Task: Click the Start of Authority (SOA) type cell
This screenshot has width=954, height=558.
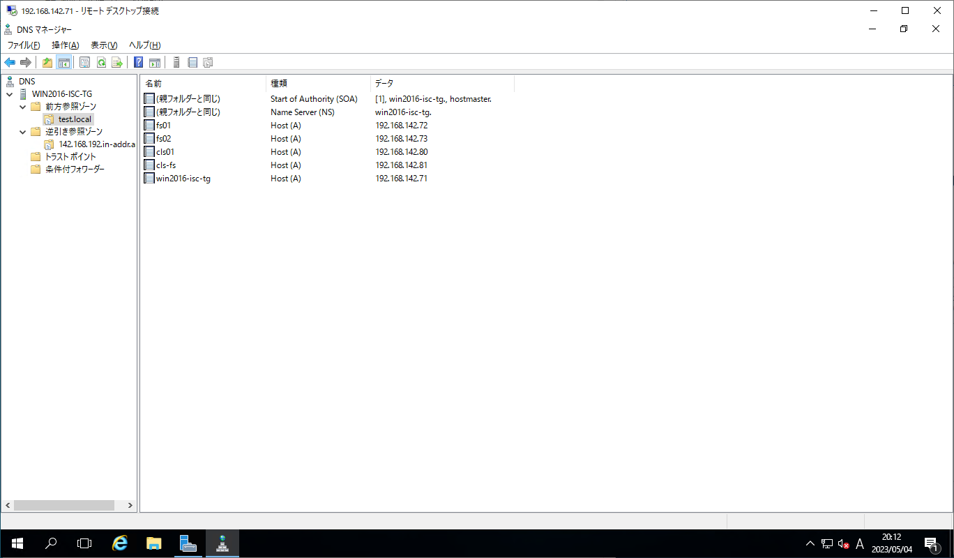Action: [314, 99]
